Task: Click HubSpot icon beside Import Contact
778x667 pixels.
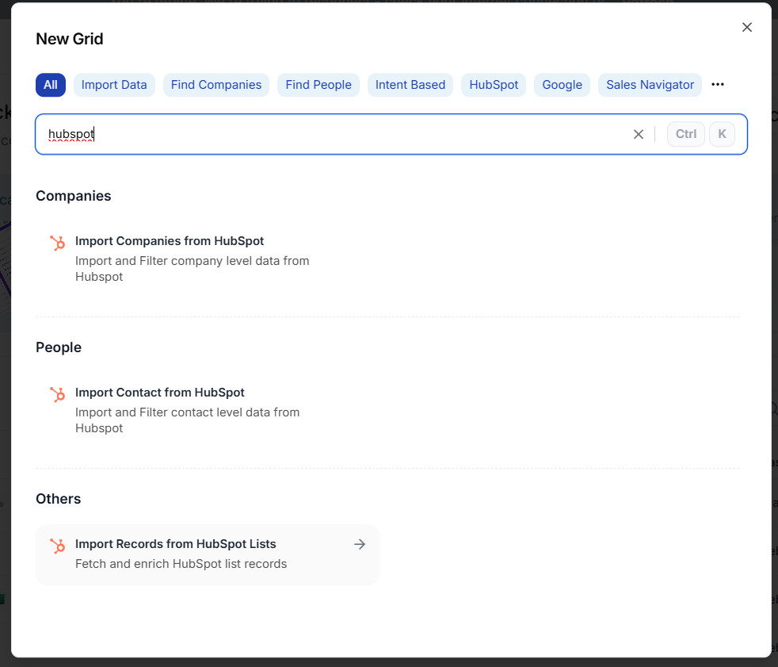Action: tap(57, 395)
